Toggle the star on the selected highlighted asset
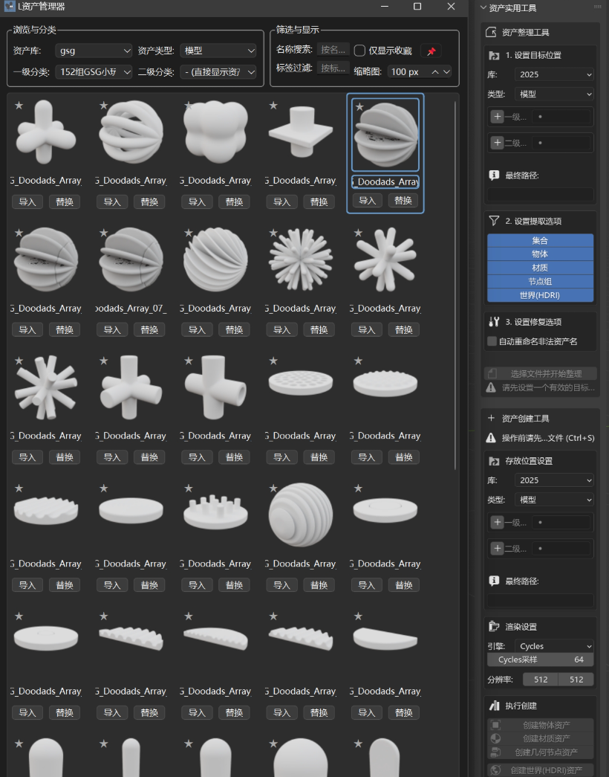The width and height of the screenshot is (609, 777). [x=360, y=106]
